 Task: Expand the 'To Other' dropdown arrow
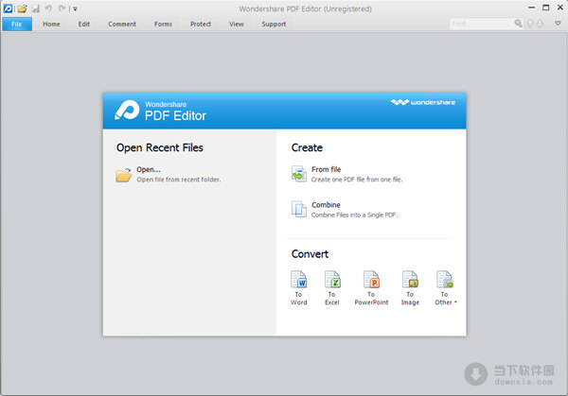[455, 302]
